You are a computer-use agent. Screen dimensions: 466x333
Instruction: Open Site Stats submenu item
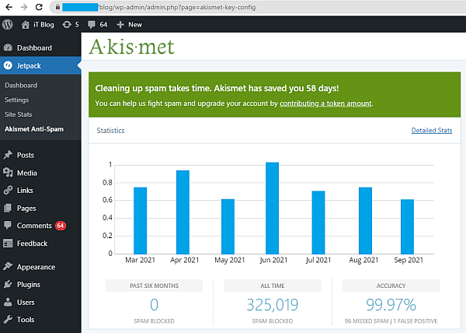tap(18, 114)
